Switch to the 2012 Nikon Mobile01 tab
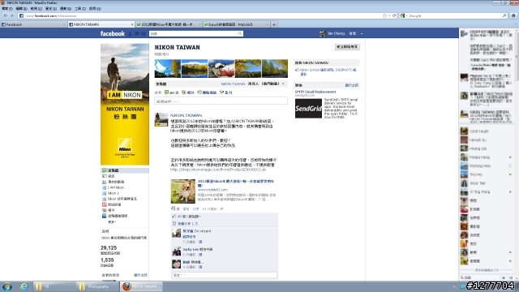The image size is (519, 292). (168, 24)
